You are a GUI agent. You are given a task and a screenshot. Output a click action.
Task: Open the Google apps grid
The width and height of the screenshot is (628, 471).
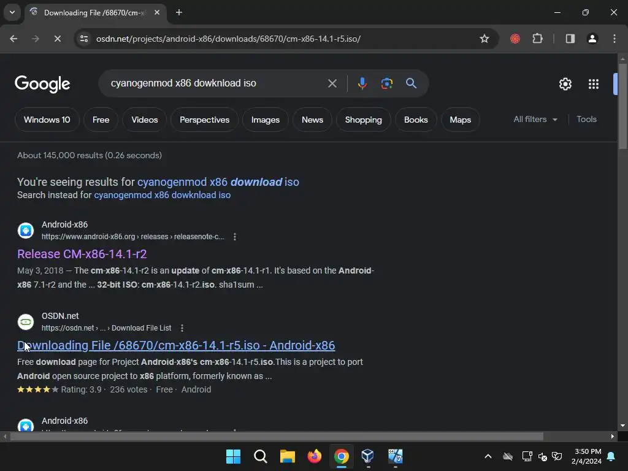[x=594, y=84]
